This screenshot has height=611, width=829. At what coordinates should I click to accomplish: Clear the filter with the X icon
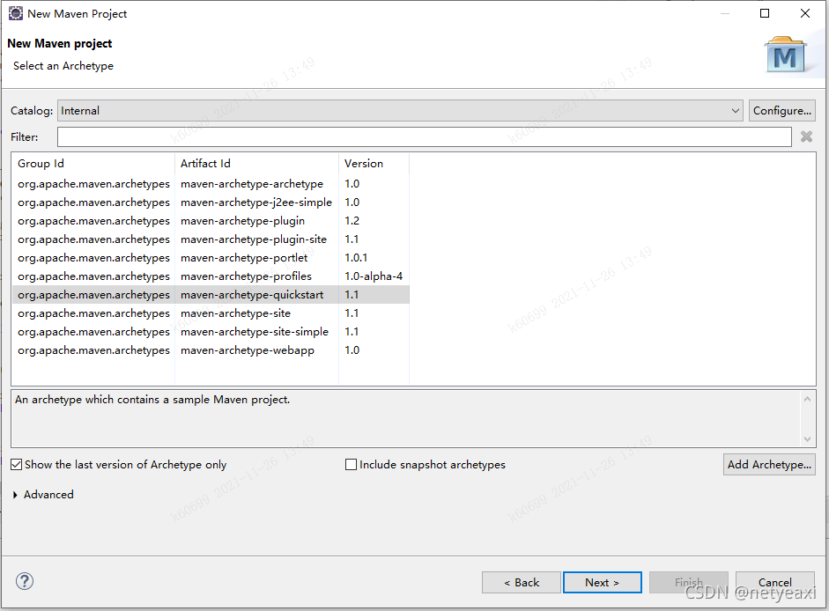[806, 136]
